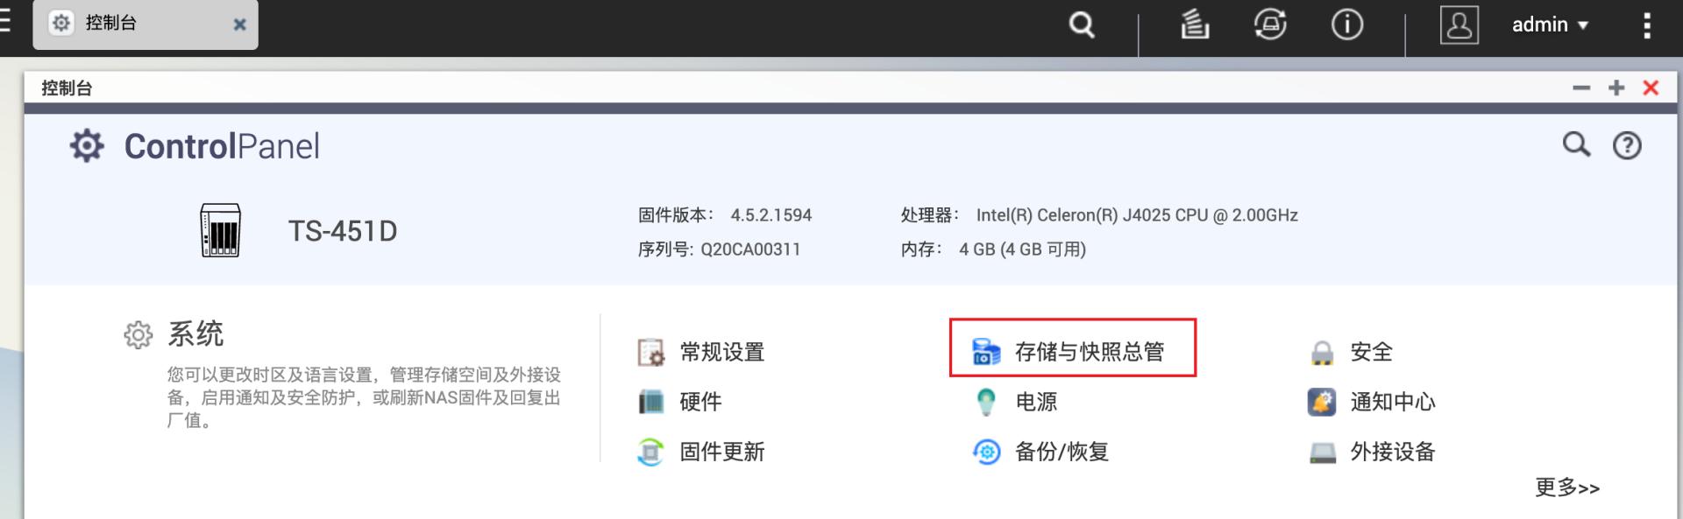Image resolution: width=1683 pixels, height=519 pixels.
Task: Close the 控制台 window
Action: (x=1651, y=88)
